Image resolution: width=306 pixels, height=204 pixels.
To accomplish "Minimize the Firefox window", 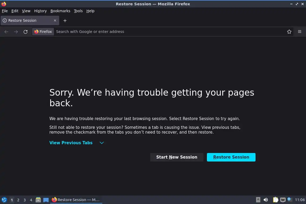I will (x=291, y=4).
